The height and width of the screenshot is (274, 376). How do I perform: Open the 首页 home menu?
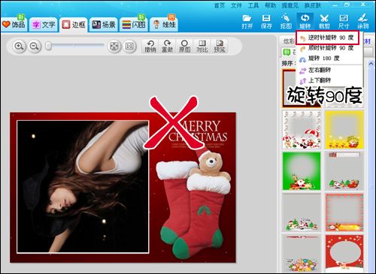pos(220,5)
